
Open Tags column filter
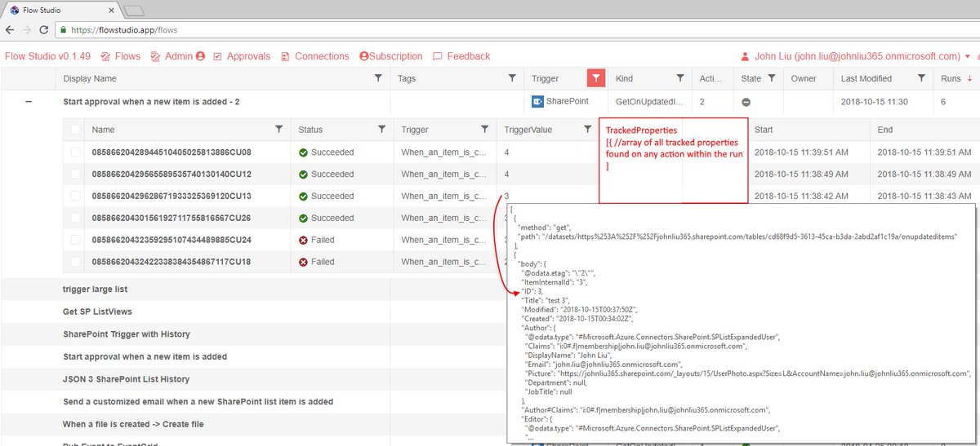click(x=512, y=78)
